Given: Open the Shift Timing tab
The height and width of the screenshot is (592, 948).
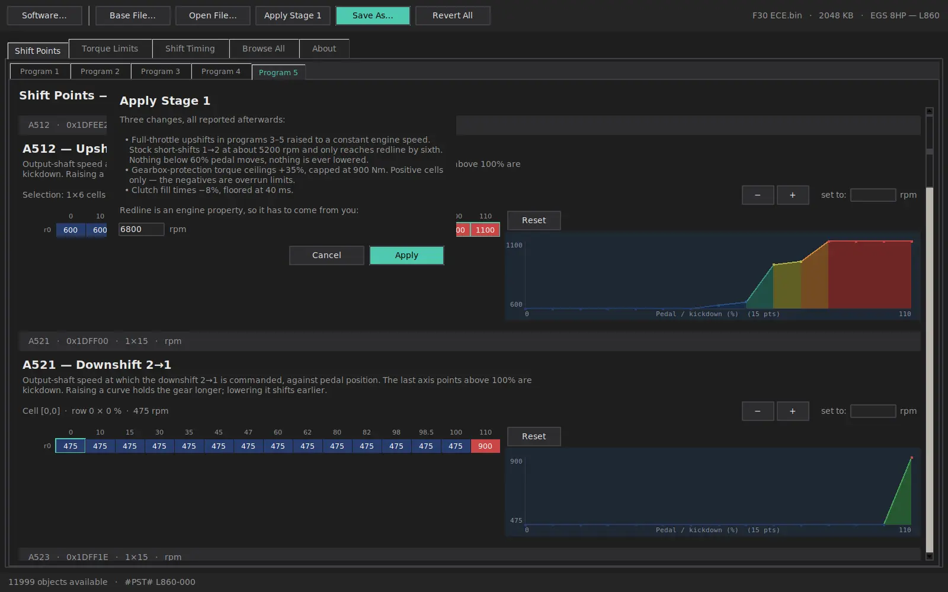Looking at the screenshot, I should coord(190,49).
